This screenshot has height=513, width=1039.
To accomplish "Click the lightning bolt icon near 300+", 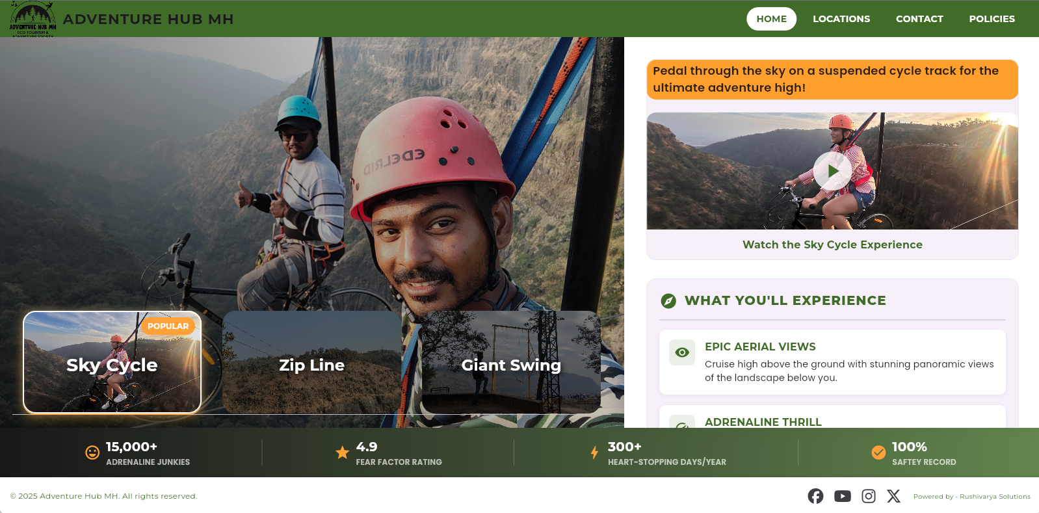I will [x=594, y=453].
